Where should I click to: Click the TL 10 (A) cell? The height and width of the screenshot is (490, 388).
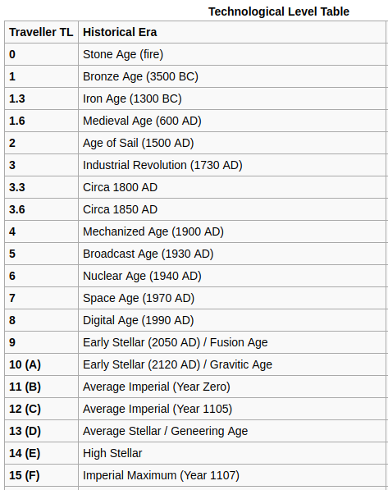click(41, 365)
